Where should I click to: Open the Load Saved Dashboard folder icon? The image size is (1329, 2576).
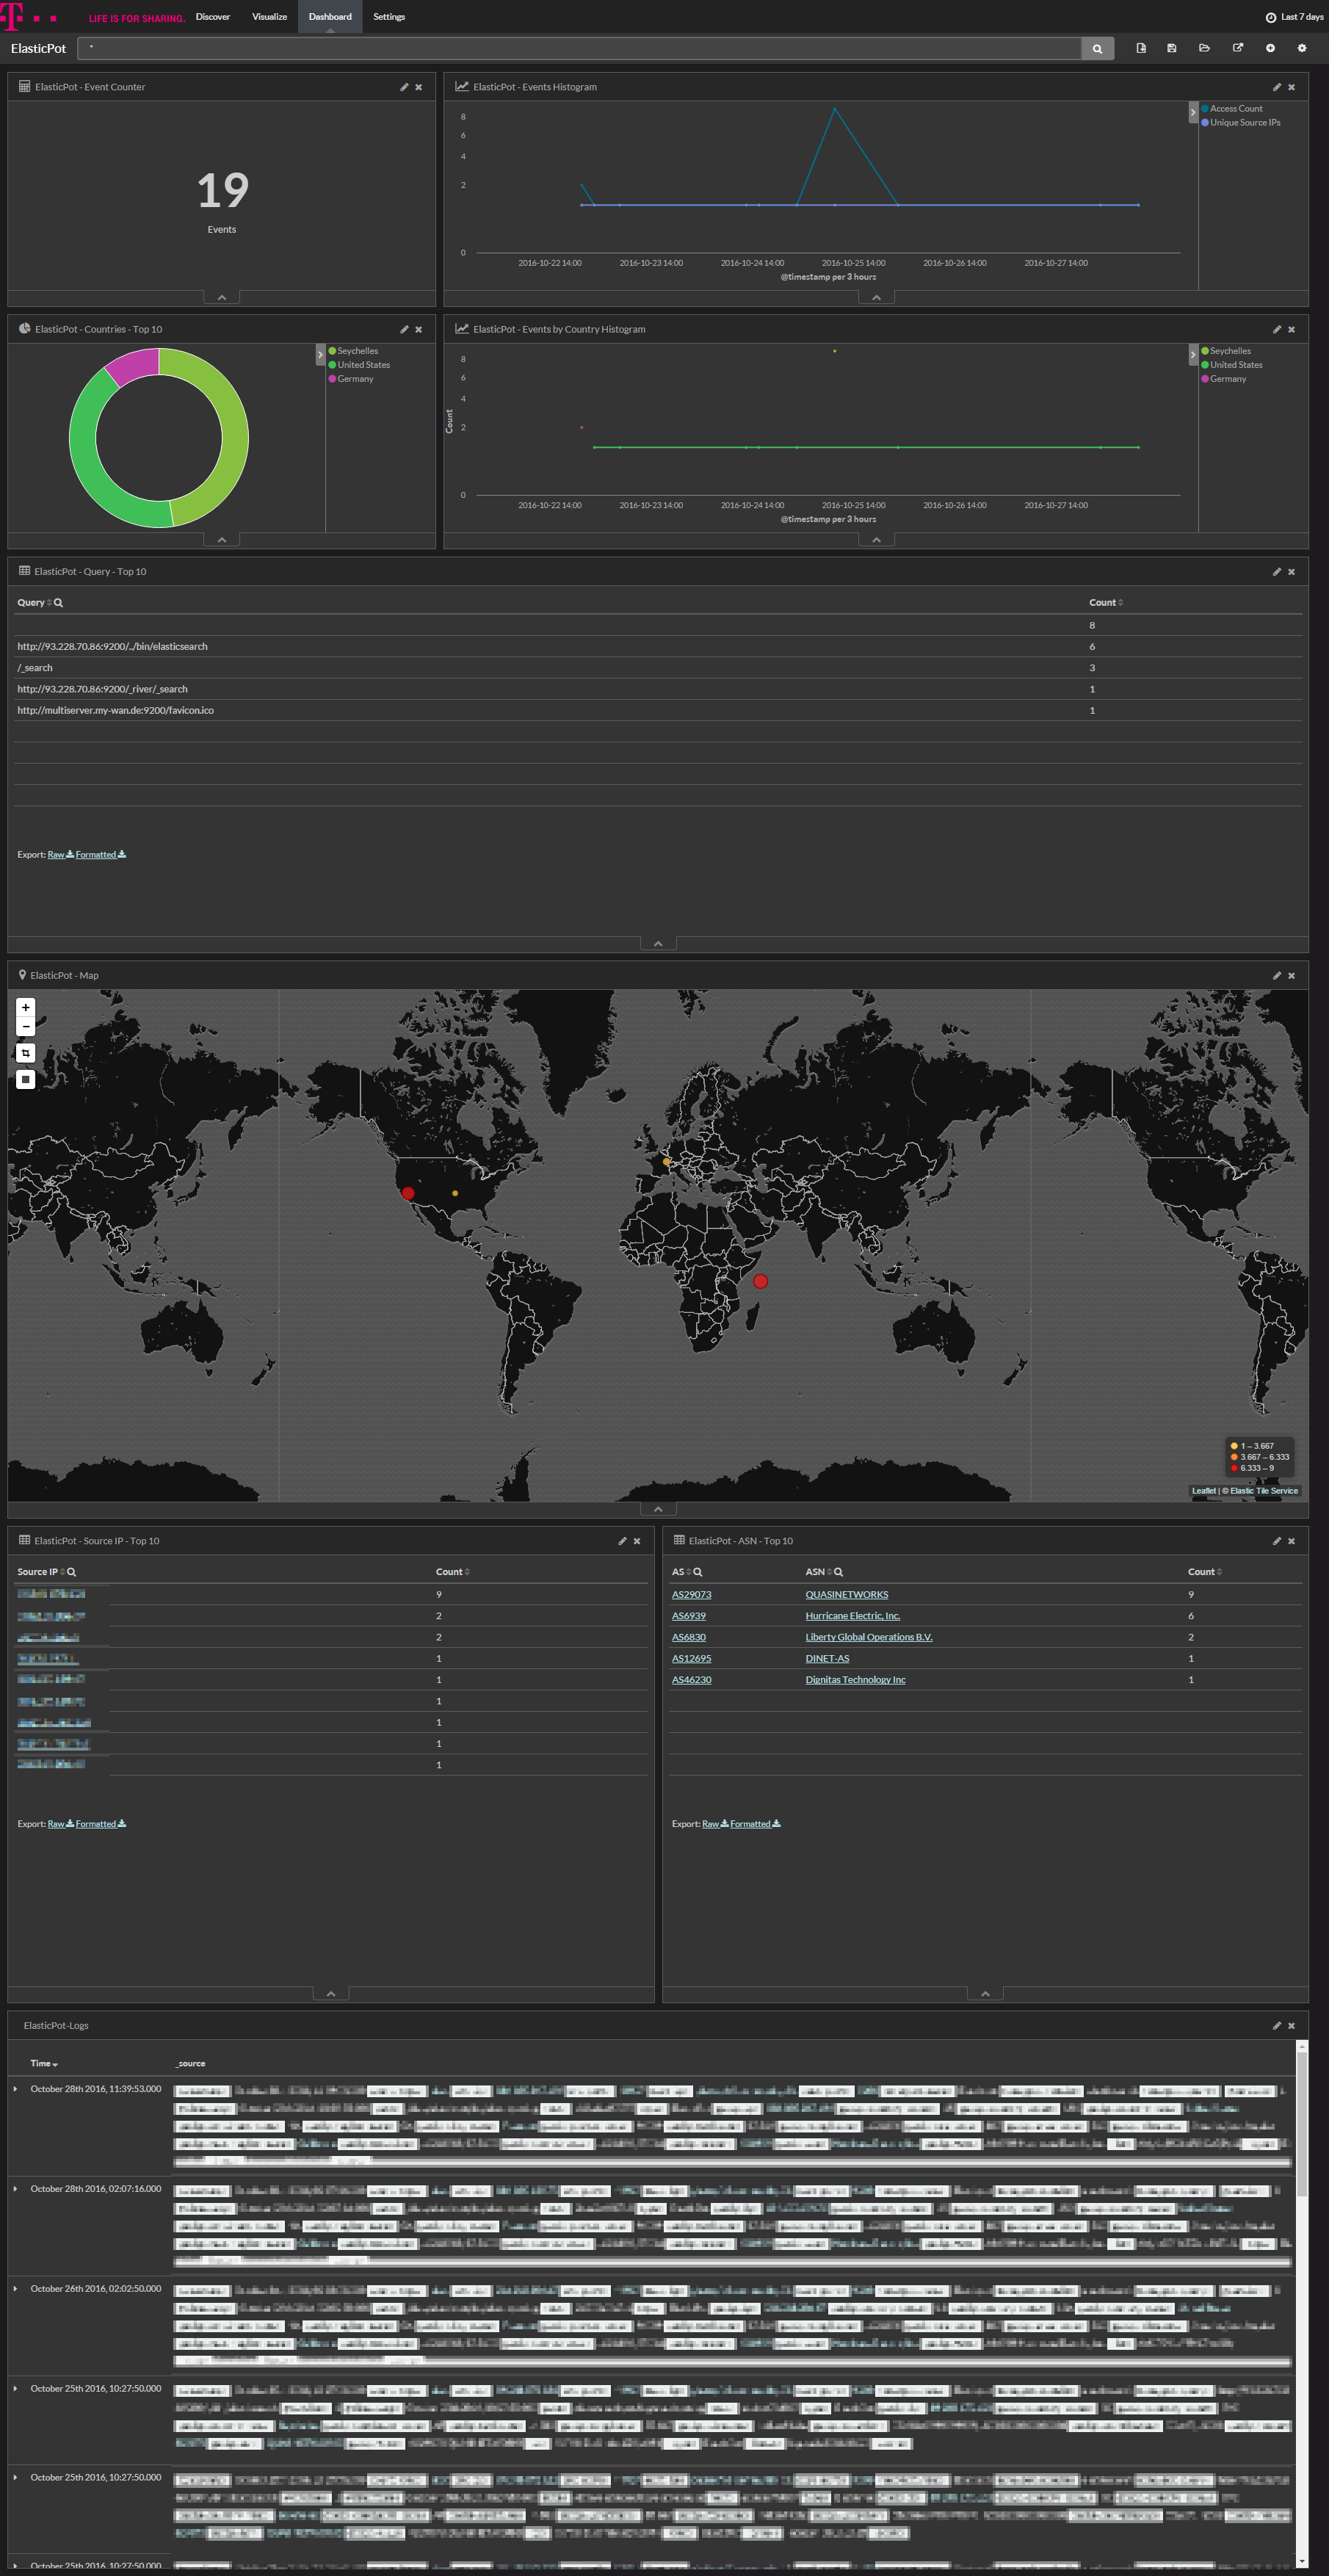1204,48
